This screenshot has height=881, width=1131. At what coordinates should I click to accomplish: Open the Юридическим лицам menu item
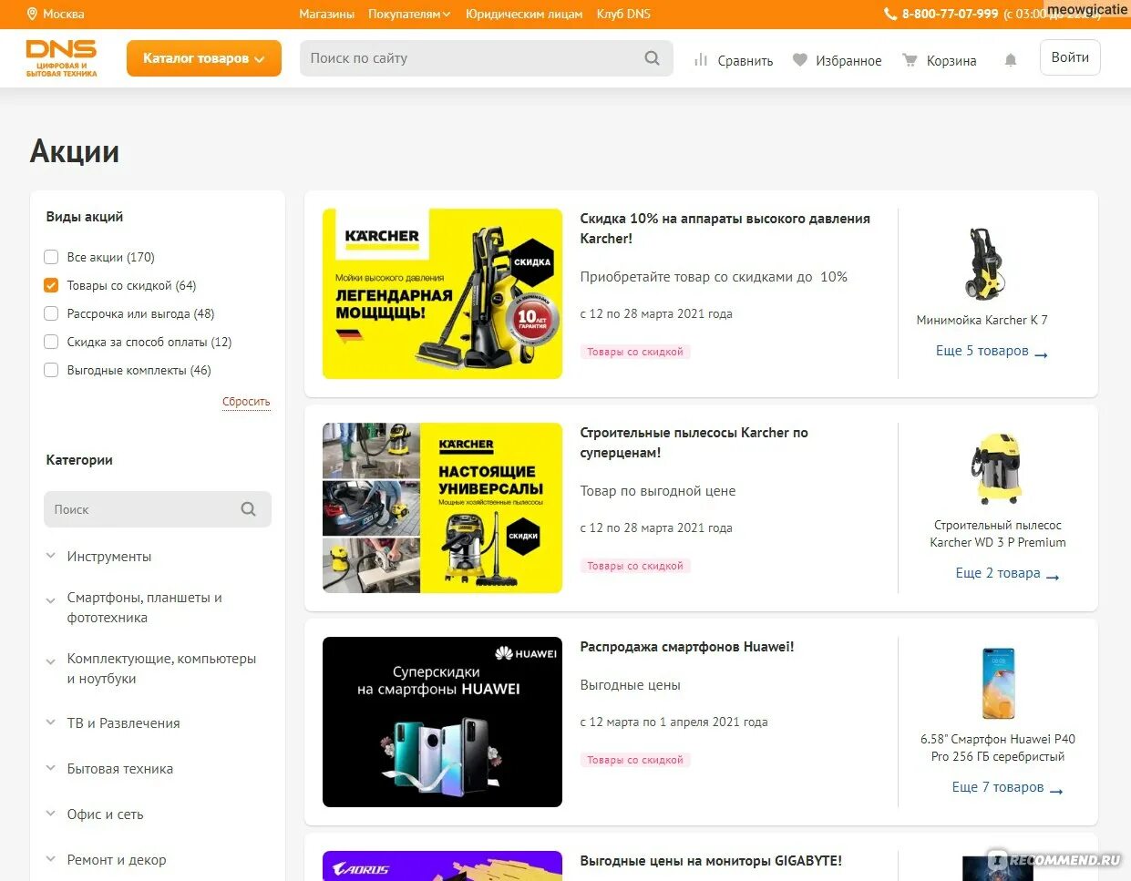coord(524,14)
